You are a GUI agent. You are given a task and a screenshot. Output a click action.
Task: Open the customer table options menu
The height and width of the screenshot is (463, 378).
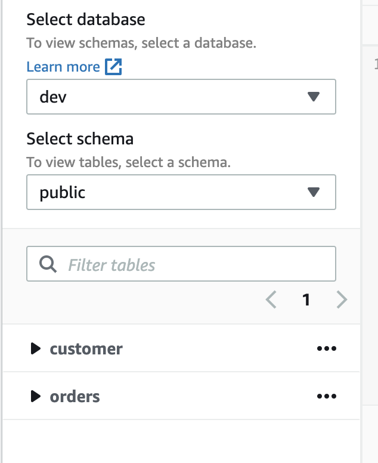[327, 348]
